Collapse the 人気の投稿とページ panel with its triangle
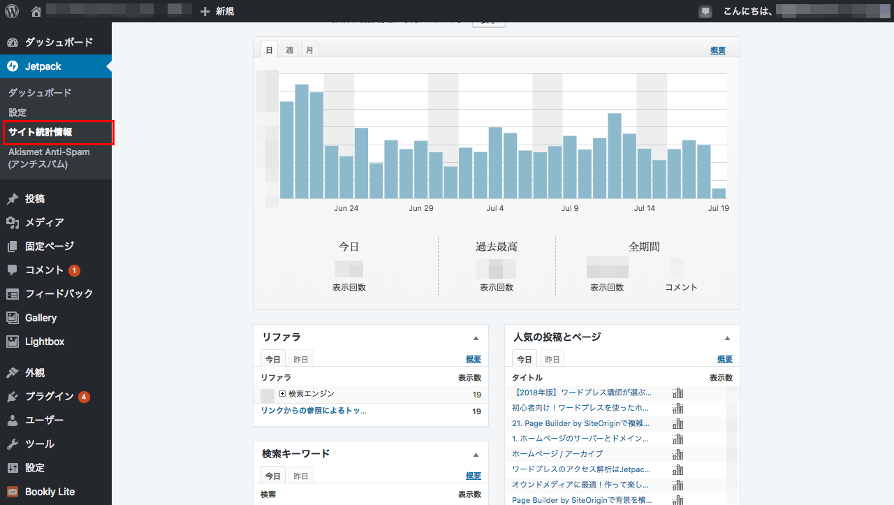Viewport: 894px width, 505px height. 727,338
